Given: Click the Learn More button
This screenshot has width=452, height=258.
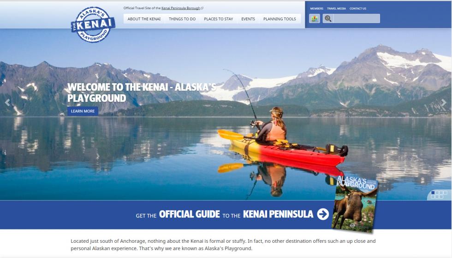Looking at the screenshot, I should pos(83,111).
